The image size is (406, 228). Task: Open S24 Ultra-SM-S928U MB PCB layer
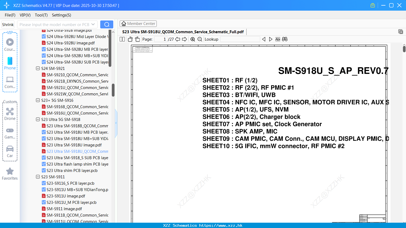(x=75, y=49)
